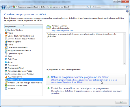Viewport: 130px width, 107px height.
Task: Click the Rechercher search field
Action: [x=108, y=7]
